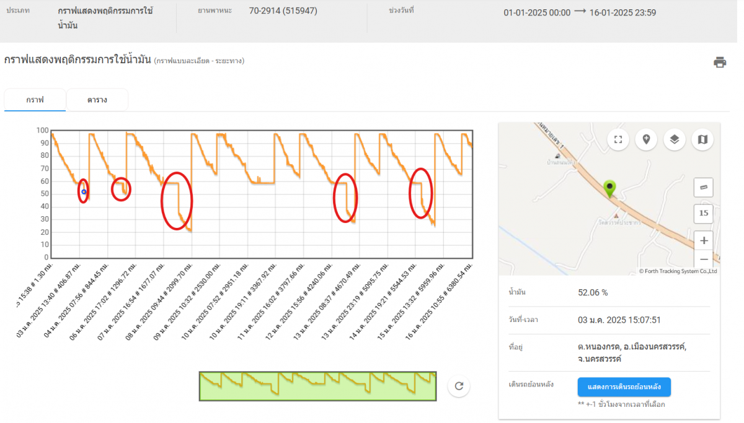
Task: Open the vehicle selector showing 70-2914 (515947)
Action: tap(282, 11)
